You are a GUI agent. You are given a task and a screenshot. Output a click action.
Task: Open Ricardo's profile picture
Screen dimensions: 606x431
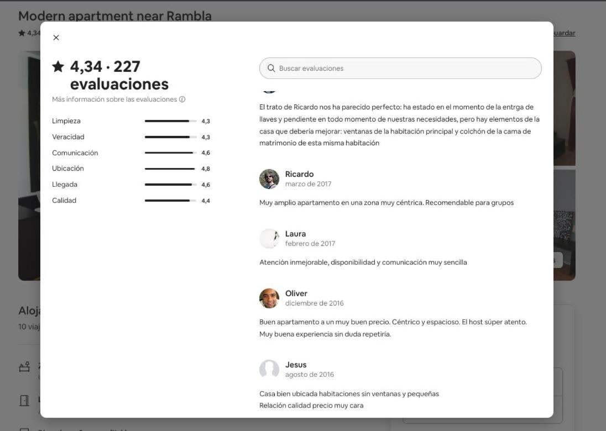click(269, 179)
